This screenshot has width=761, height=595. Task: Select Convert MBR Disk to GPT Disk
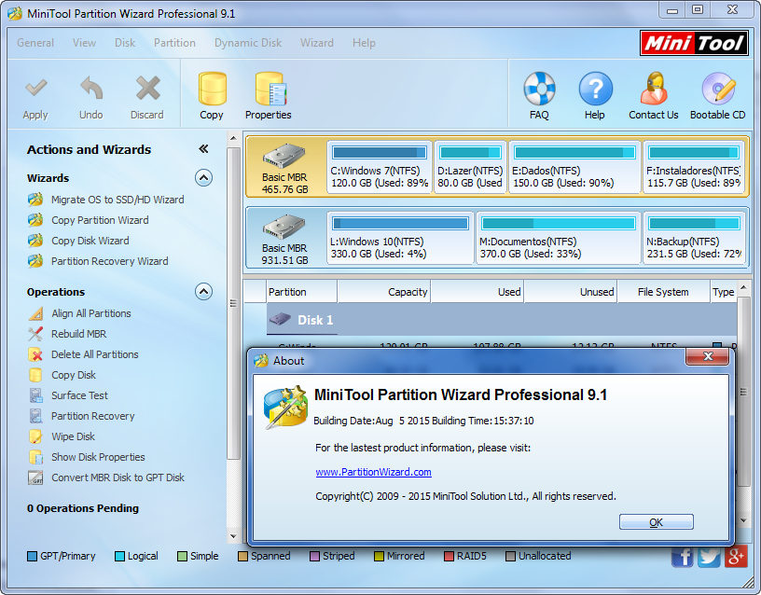pos(118,477)
